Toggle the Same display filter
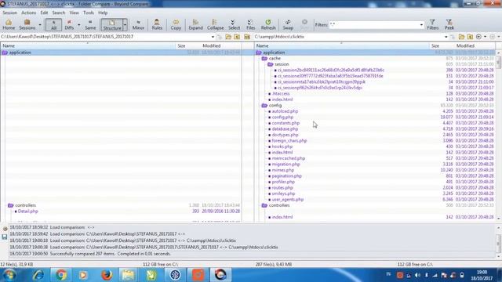 coord(90,24)
